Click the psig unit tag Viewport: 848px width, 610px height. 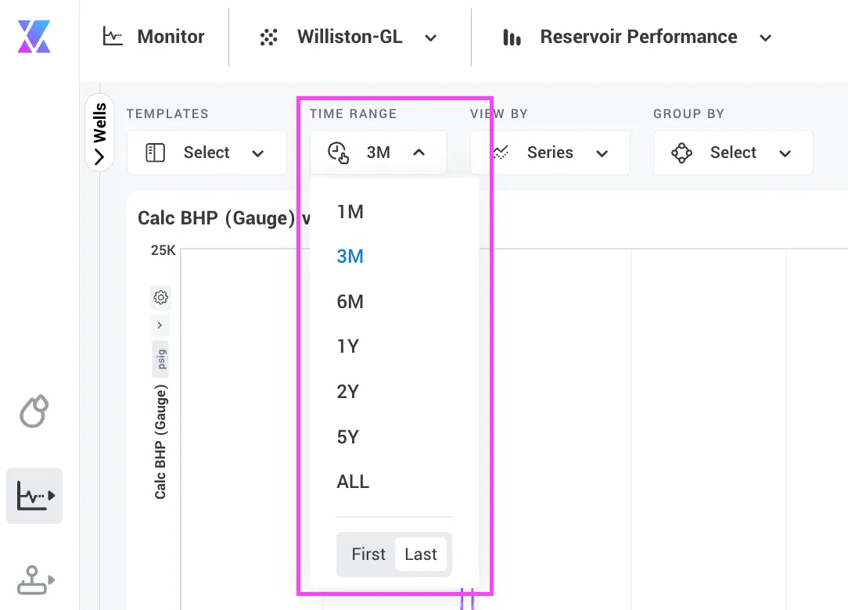[160, 359]
